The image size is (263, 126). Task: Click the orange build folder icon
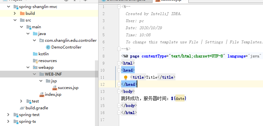tap(22, 14)
